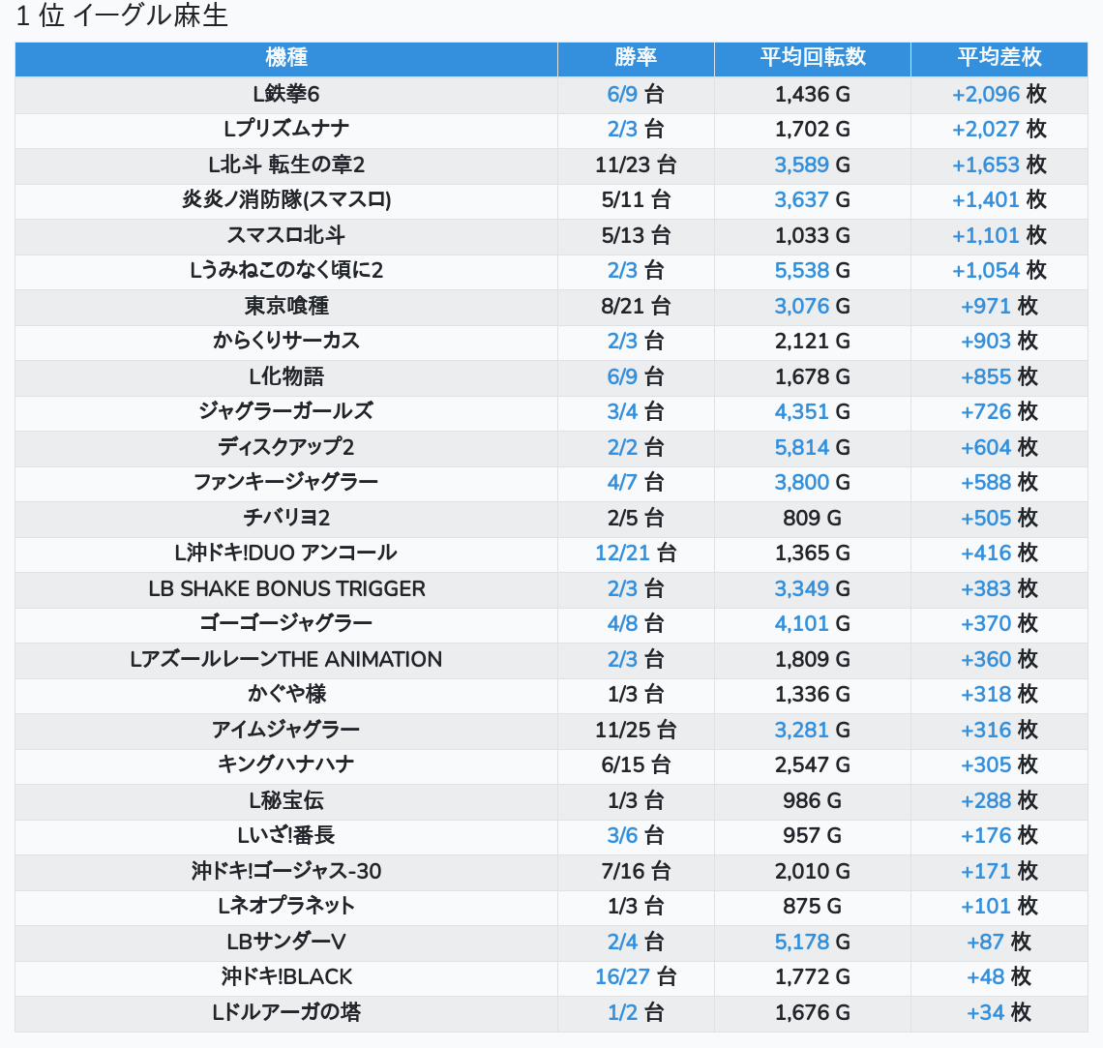Open the Lプリズムナナ row
The height and width of the screenshot is (1048, 1103).
click(x=286, y=129)
